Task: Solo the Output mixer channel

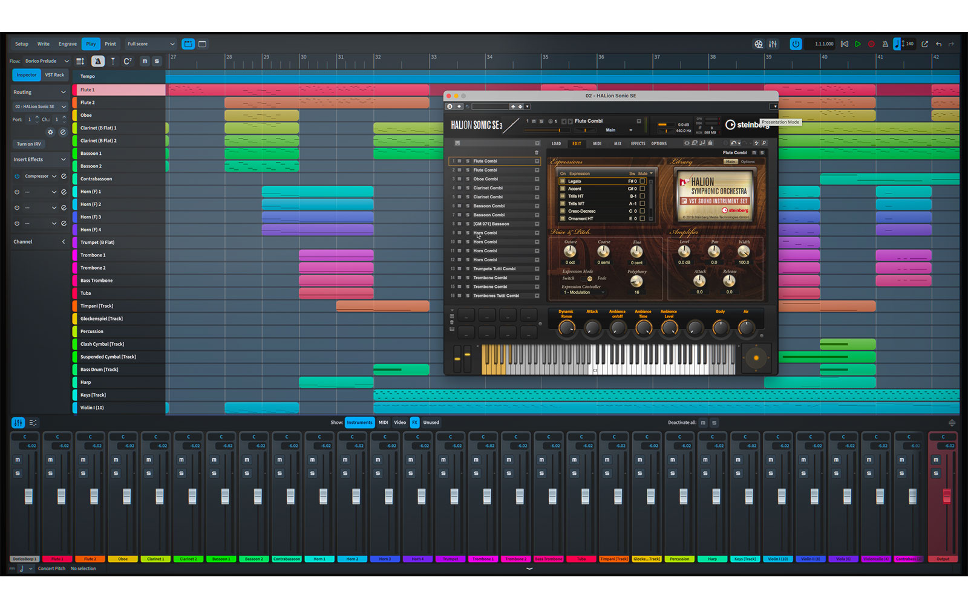Action: 936,474
